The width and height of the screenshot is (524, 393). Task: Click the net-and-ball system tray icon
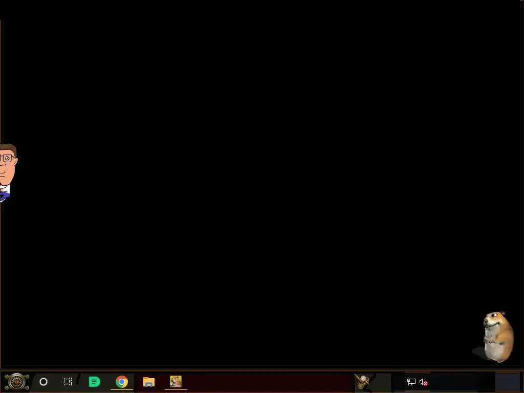pos(362,381)
